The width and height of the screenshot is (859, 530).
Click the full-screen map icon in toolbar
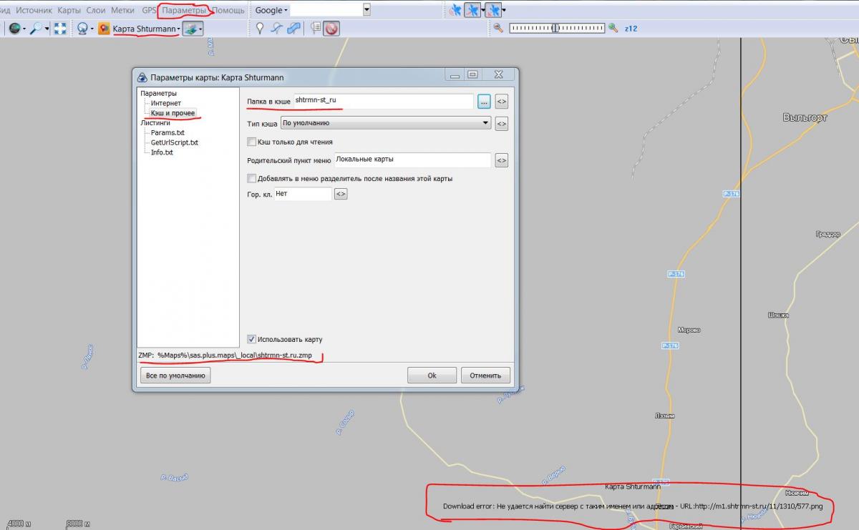point(60,29)
